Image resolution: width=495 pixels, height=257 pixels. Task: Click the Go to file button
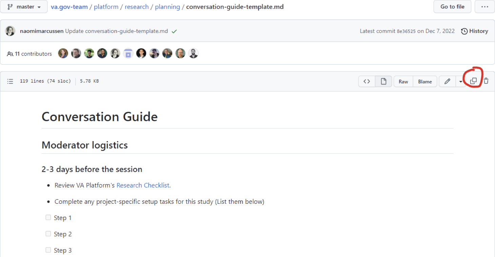tap(452, 6)
